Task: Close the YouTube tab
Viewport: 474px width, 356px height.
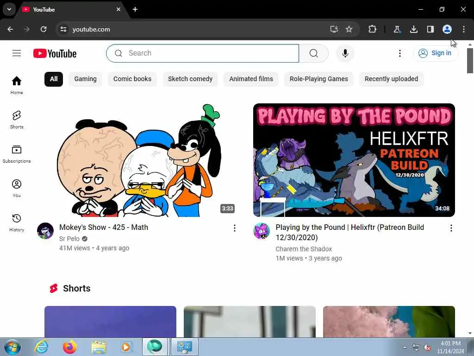Action: pos(118,9)
